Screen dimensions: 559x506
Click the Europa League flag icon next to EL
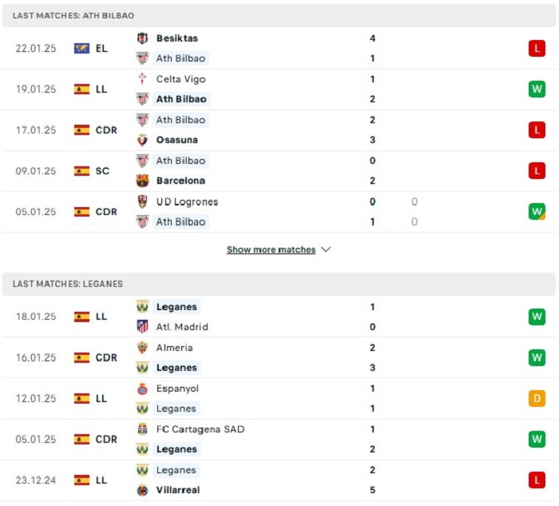81,48
